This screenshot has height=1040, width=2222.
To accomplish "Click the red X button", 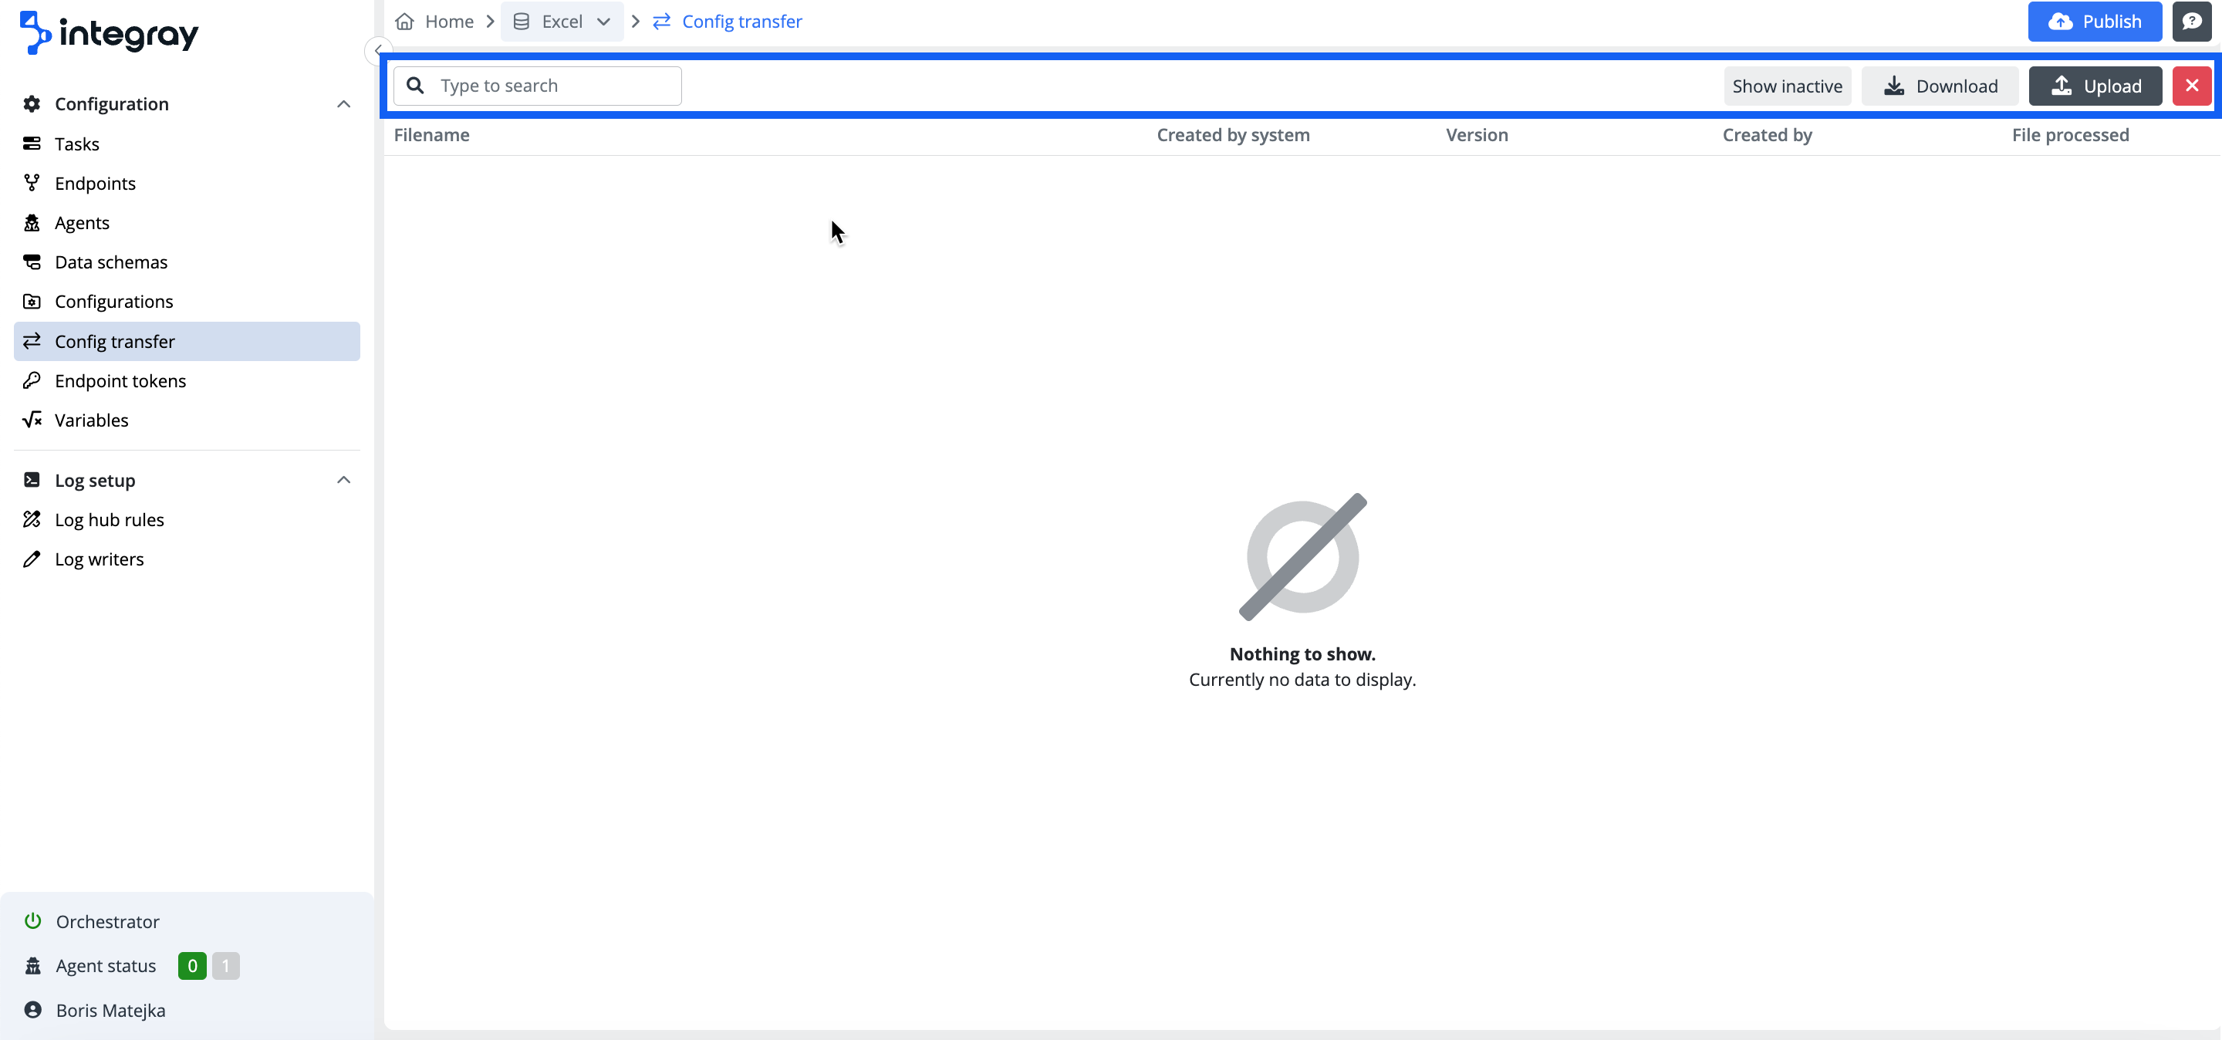I will (2191, 86).
